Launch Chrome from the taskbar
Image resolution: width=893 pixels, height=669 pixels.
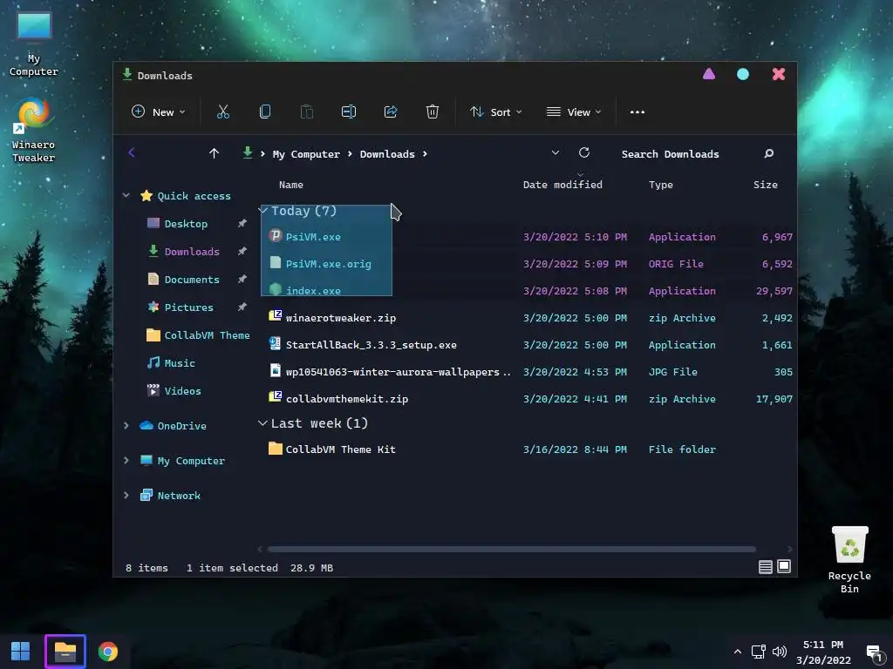(107, 652)
